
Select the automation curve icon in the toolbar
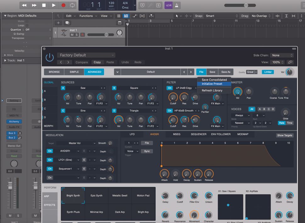135,16
